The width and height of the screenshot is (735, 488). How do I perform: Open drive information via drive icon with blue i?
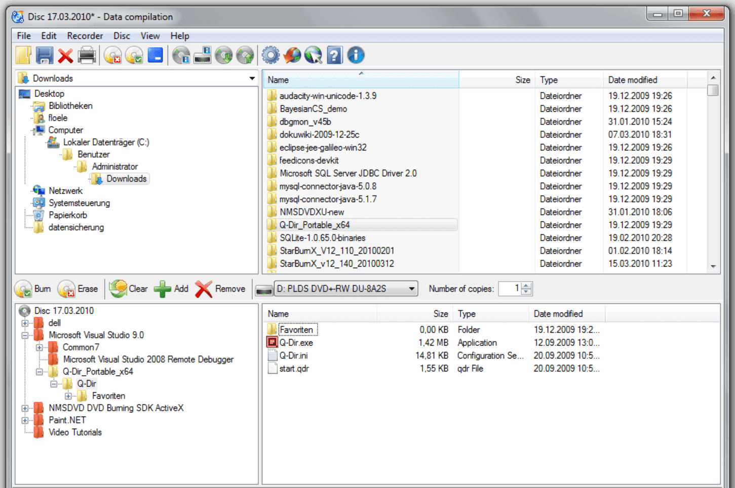point(203,55)
